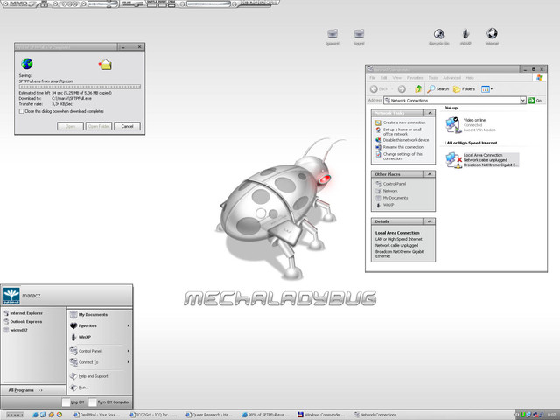Open the Advanced menu
The height and width of the screenshot is (420, 560).
click(x=451, y=78)
